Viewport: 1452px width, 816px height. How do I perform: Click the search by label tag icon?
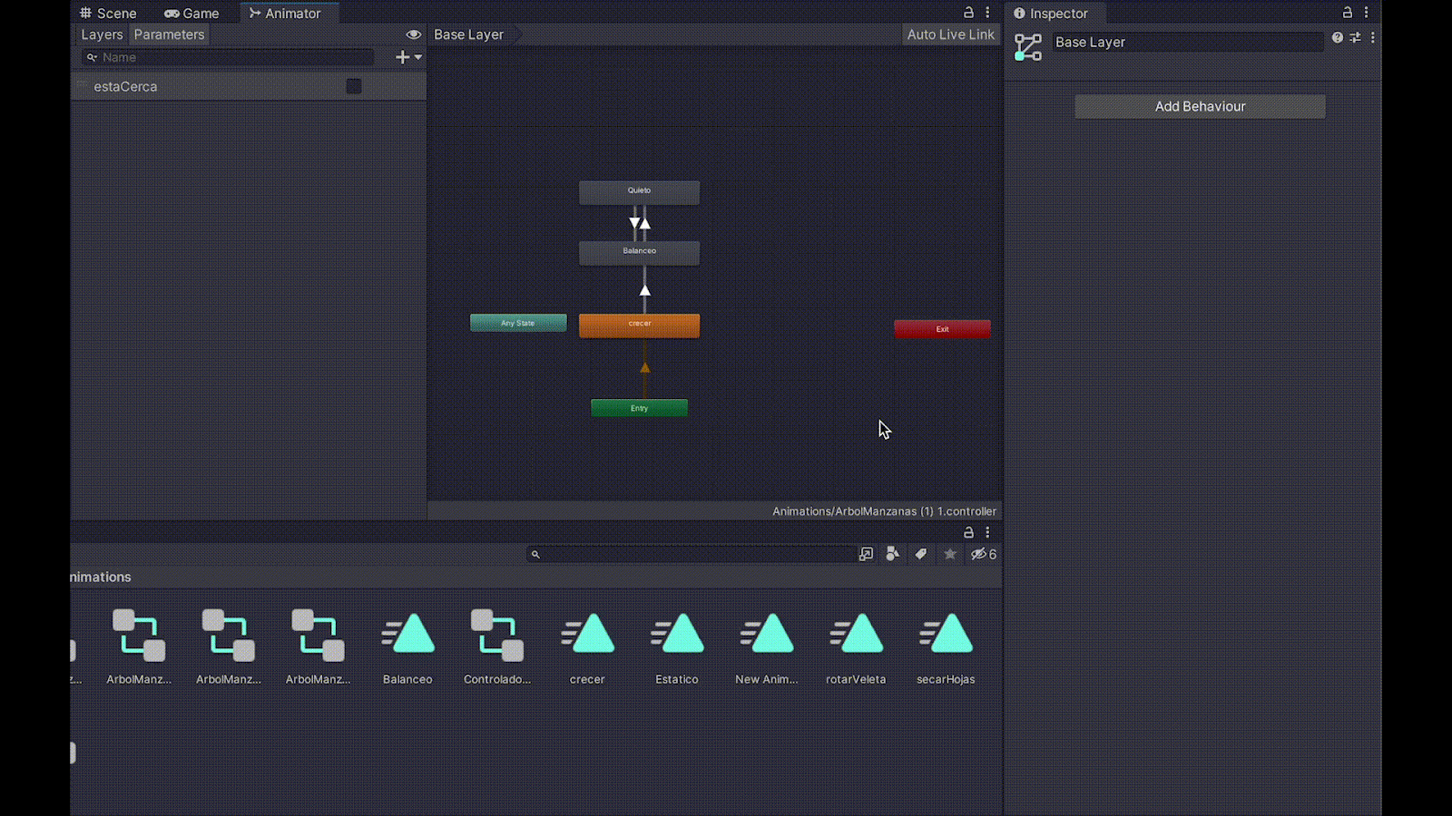[921, 554]
